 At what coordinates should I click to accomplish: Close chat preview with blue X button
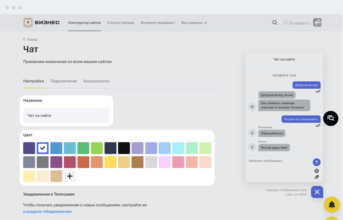(x=317, y=192)
